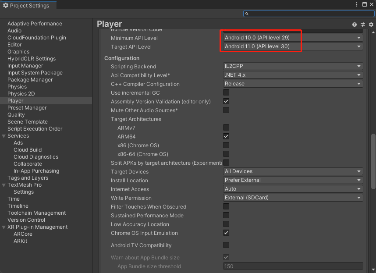Open the Graphics settings category
Image resolution: width=376 pixels, height=273 pixels.
point(18,52)
